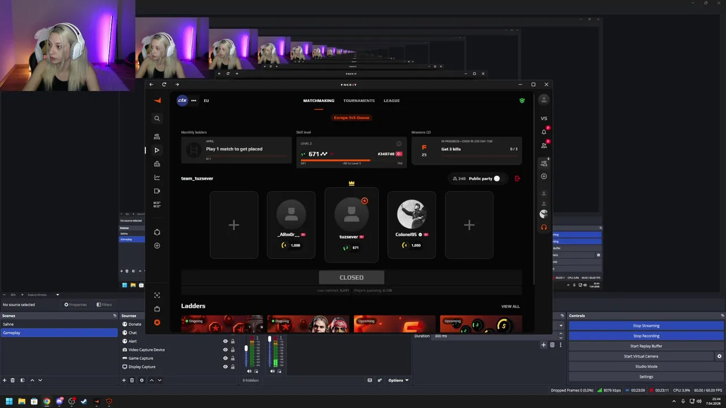
Task: Click the Stop Streaming button
Action: pyautogui.click(x=646, y=326)
